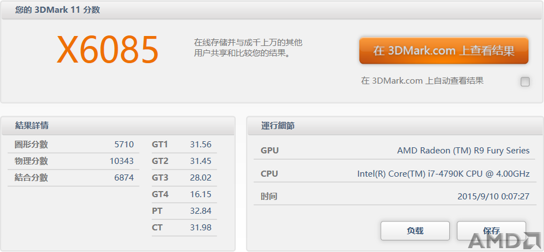Screen dimensions: 544x252
Task: Click the 时间 value 2015/9/10 0:07:27
Action: [x=494, y=197]
